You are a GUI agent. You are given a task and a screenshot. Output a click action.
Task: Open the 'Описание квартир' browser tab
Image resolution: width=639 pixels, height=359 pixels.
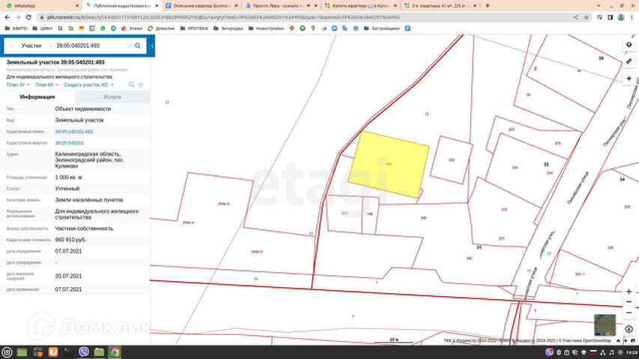pos(202,6)
